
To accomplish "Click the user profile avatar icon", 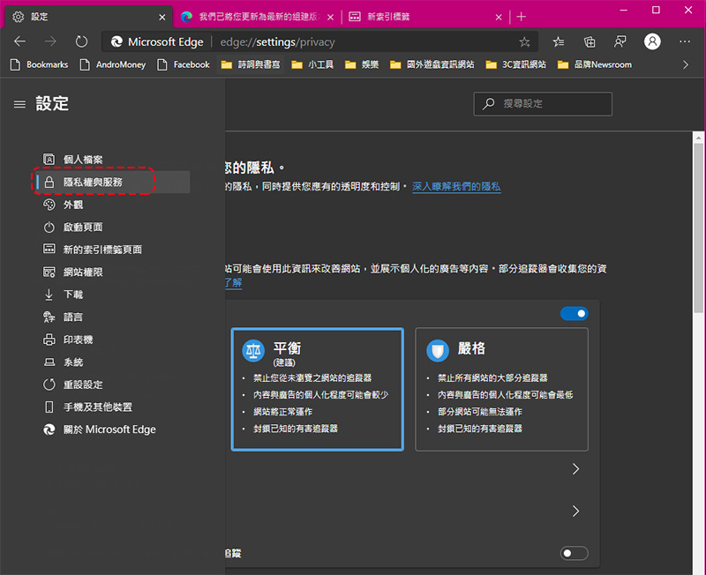I will (x=652, y=41).
